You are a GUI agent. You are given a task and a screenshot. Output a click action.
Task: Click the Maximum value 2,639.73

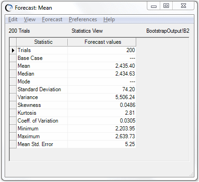pyautogui.click(x=125, y=136)
